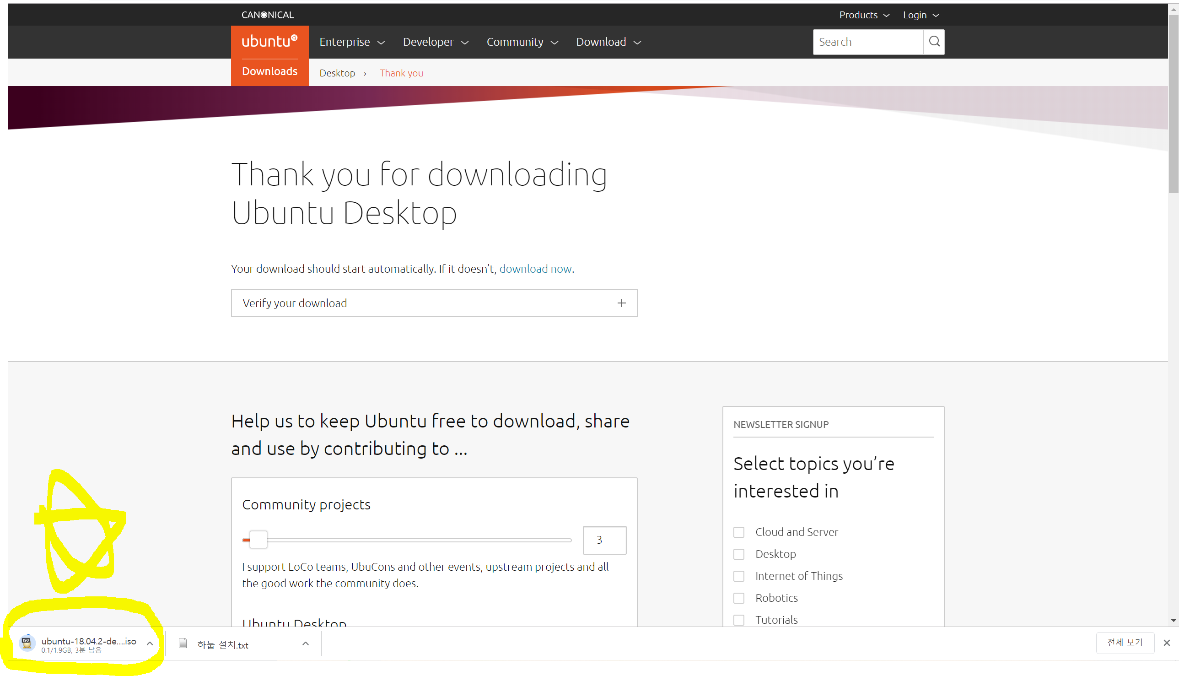The width and height of the screenshot is (1179, 676).
Task: Open the Community menu
Action: point(522,42)
